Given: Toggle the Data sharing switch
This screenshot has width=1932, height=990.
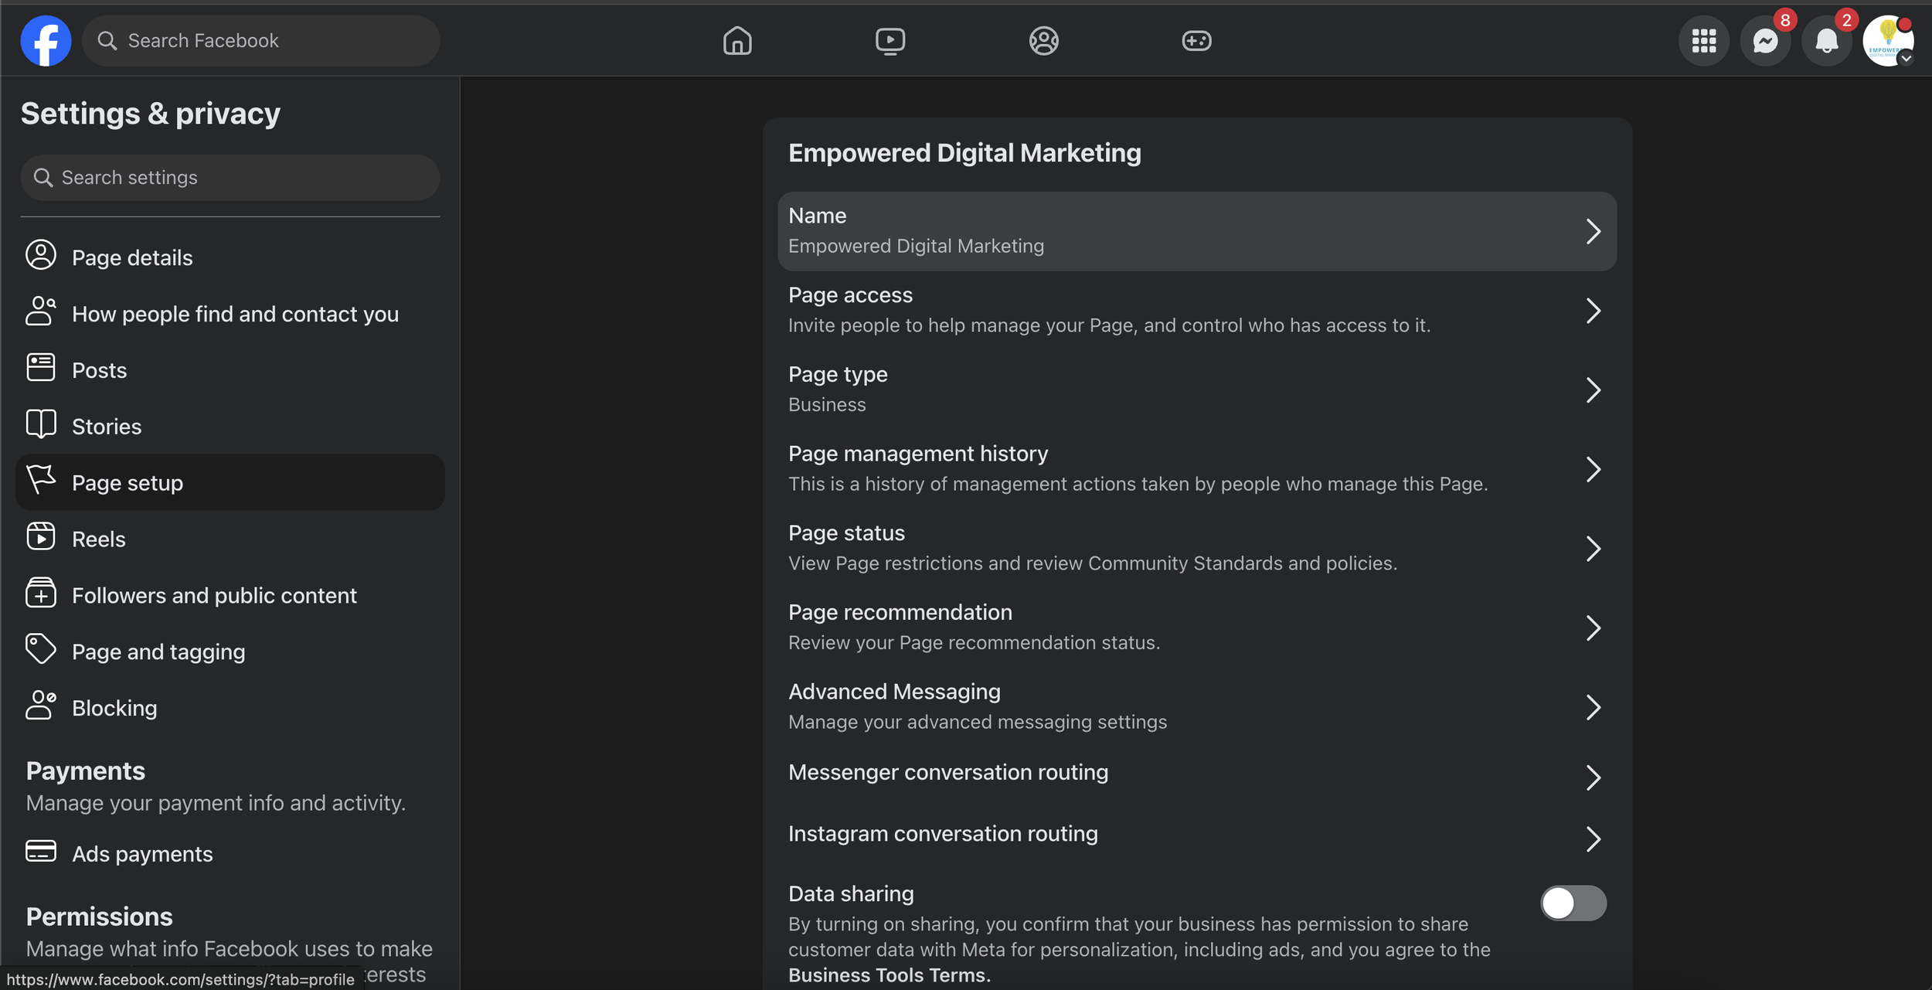Looking at the screenshot, I should click(1573, 903).
